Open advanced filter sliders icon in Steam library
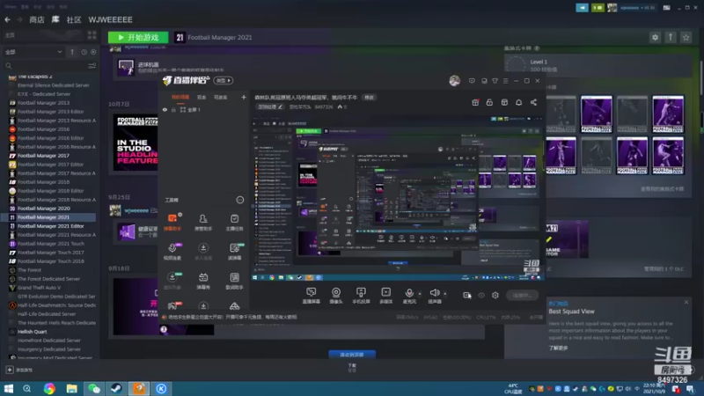704x396 pixels. (92, 66)
